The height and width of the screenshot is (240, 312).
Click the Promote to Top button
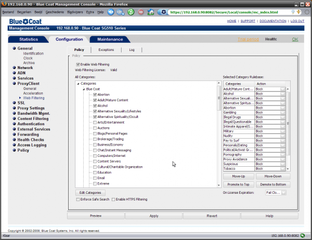click(238, 184)
